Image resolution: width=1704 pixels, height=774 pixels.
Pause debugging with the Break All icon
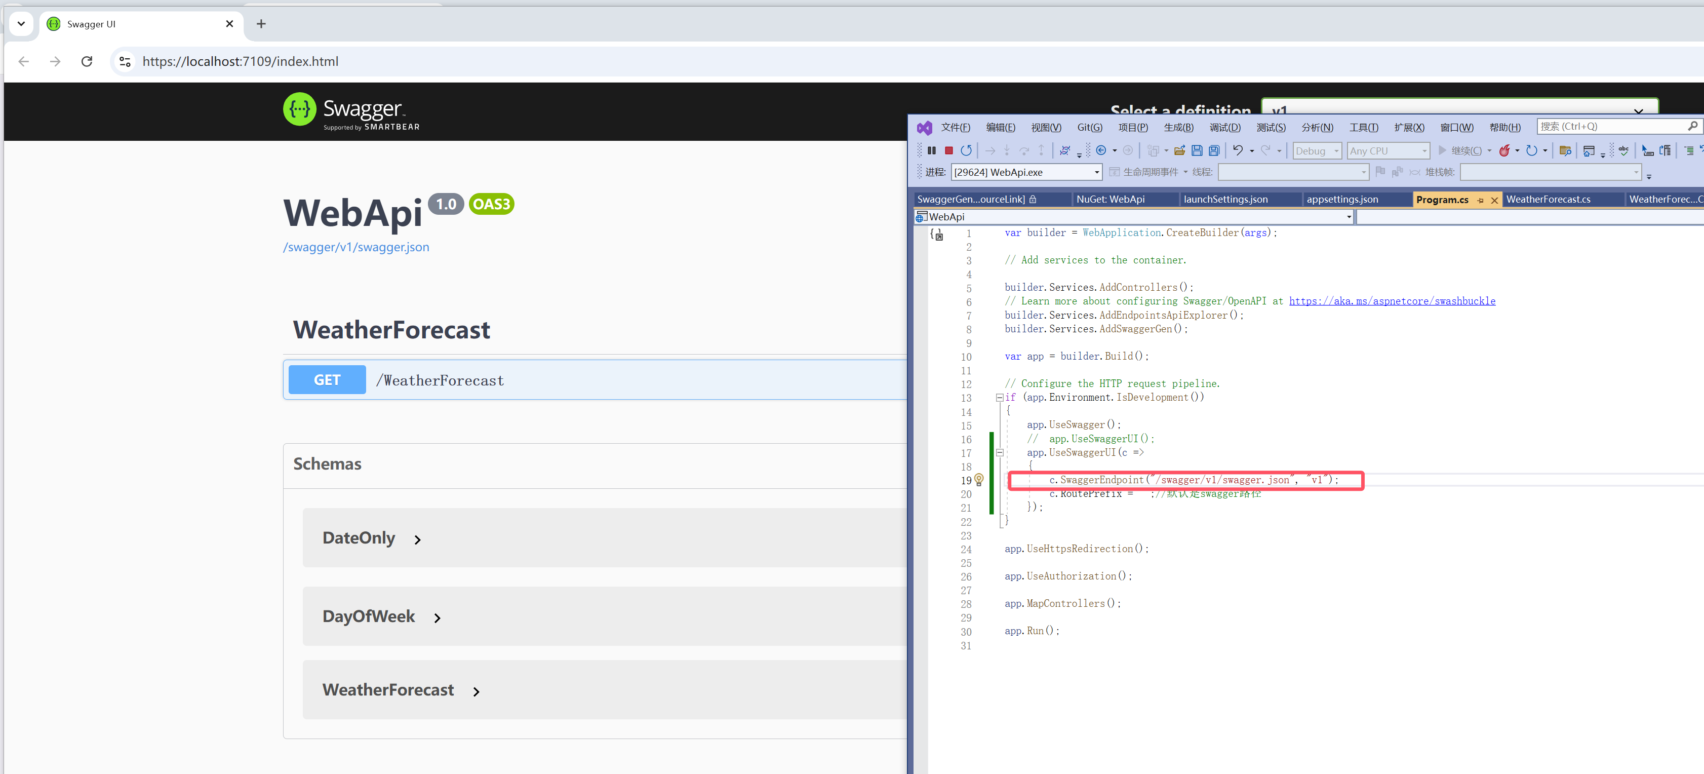(931, 151)
